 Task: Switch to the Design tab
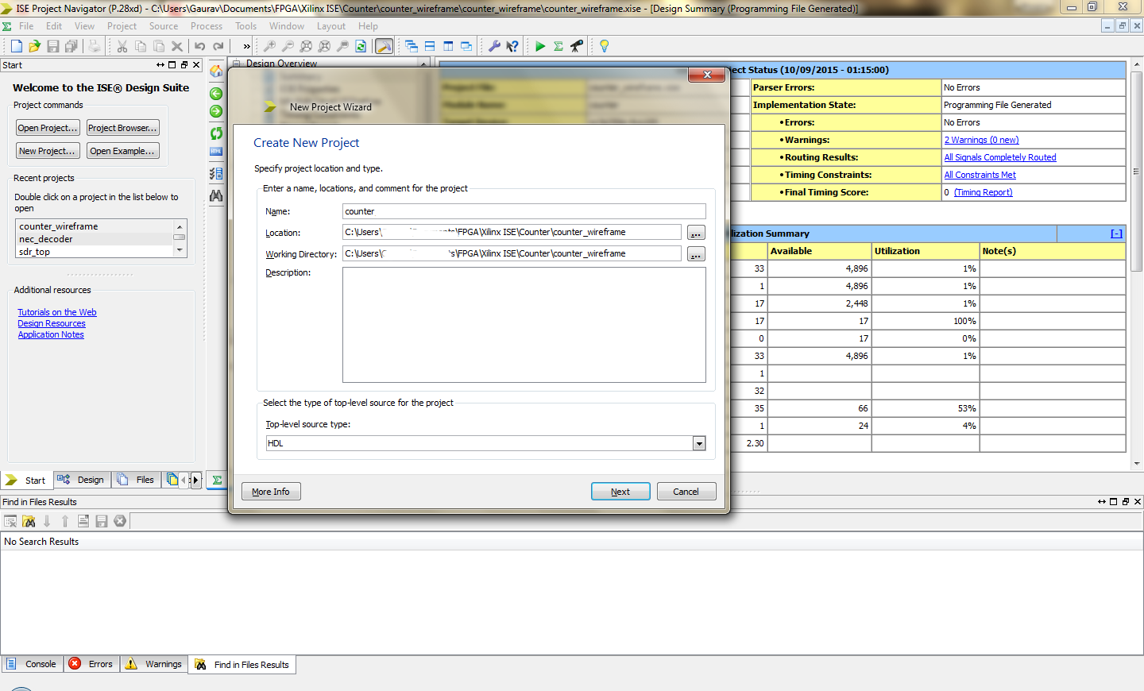pyautogui.click(x=81, y=480)
